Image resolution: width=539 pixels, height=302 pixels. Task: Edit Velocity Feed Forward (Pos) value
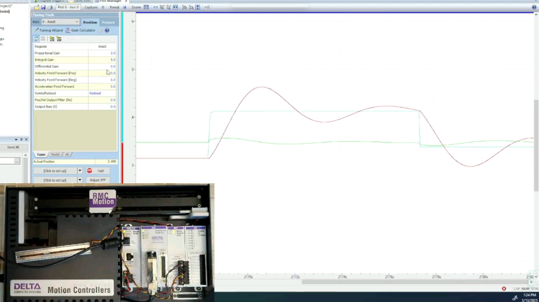pyautogui.click(x=103, y=73)
